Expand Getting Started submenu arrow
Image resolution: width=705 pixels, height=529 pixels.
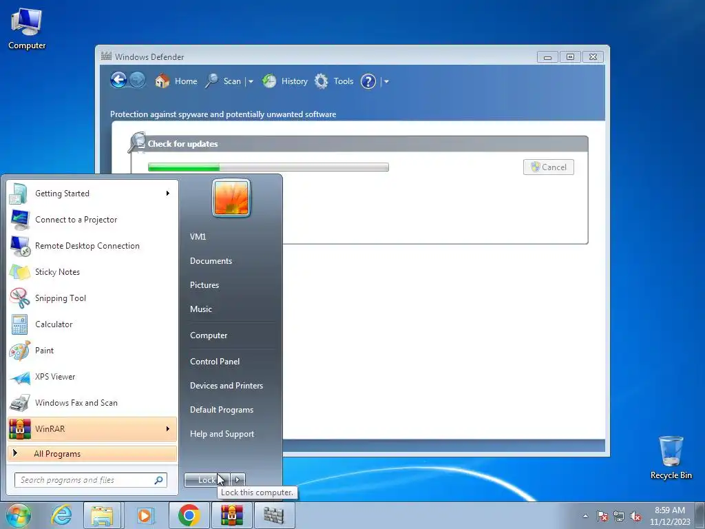click(168, 193)
